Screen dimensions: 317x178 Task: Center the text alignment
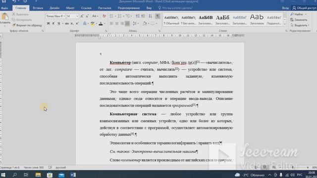[x=117, y=23]
